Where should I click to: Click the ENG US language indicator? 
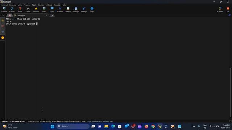click(x=204, y=126)
